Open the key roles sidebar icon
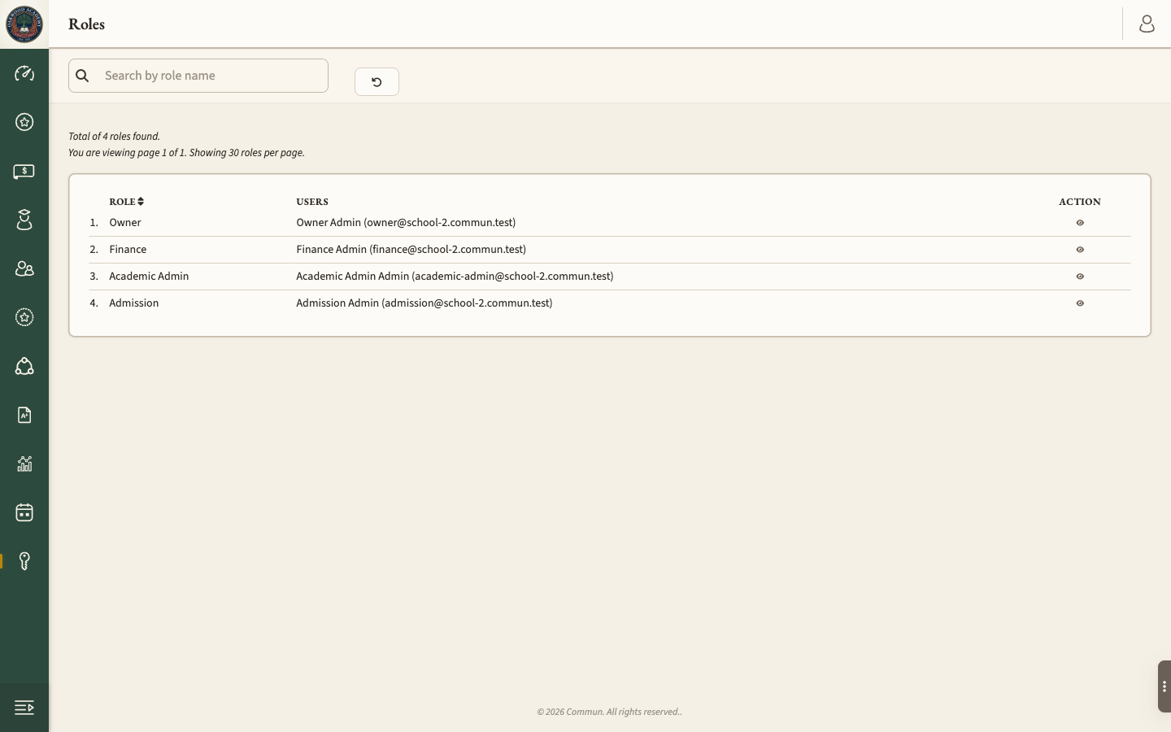Viewport: 1171px width, 732px height. point(24,561)
